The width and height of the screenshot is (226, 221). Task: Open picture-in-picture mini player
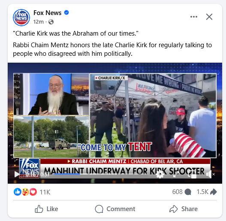tap(192, 174)
